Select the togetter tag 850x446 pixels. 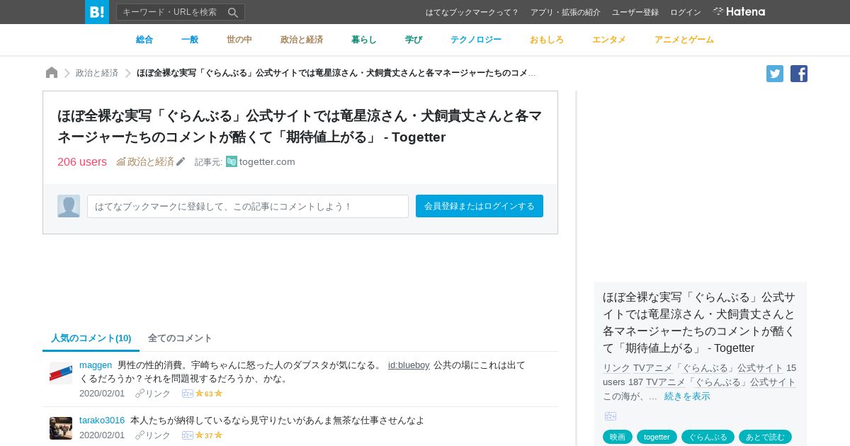point(657,437)
